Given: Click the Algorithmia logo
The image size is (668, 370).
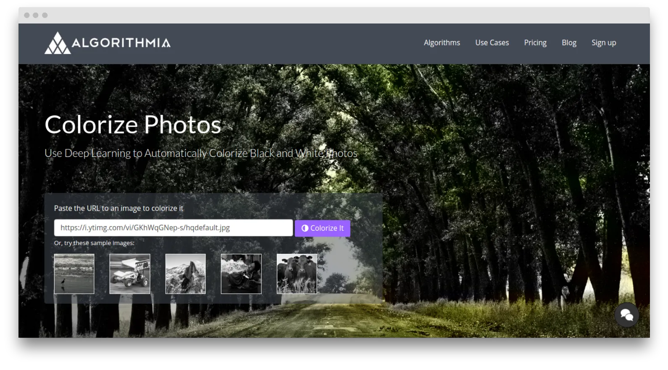Looking at the screenshot, I should pyautogui.click(x=108, y=43).
